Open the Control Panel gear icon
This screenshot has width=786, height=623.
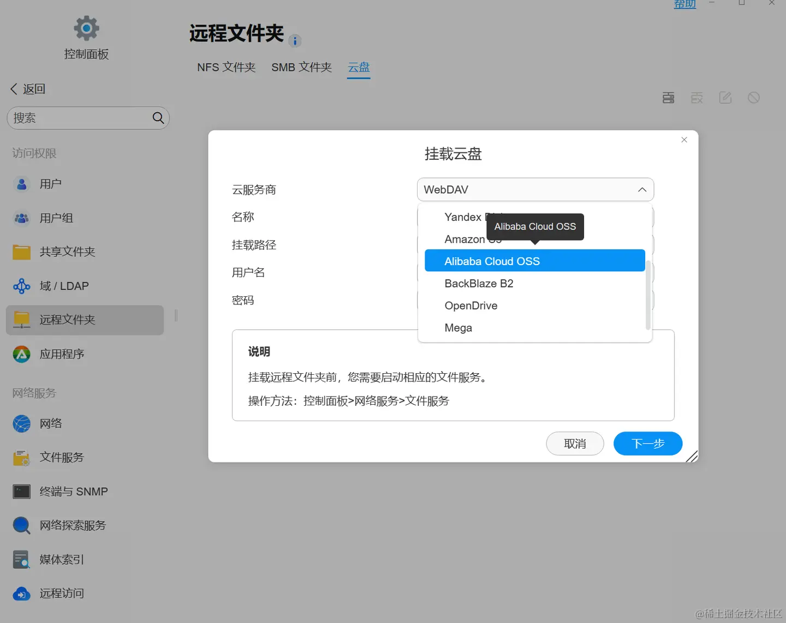(86, 28)
